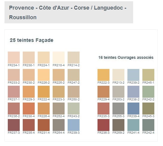163x146 pixels.
Task: Pick the FR210-4 cream facade swatch
Action: (x=59, y=58)
